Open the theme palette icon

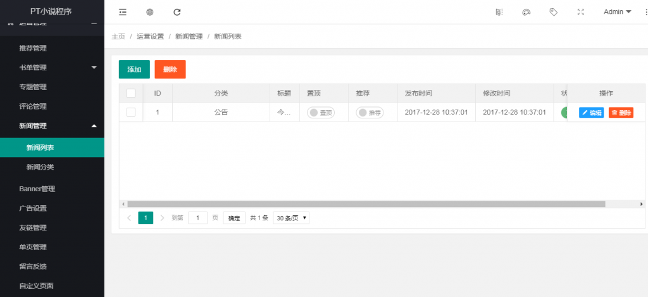click(x=526, y=12)
